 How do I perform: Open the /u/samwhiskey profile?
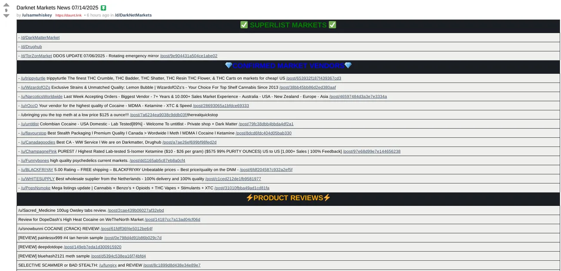[x=37, y=15]
